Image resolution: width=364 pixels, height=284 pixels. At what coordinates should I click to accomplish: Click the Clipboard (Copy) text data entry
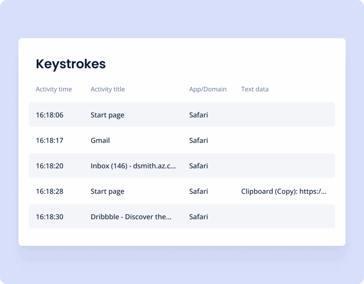(284, 191)
